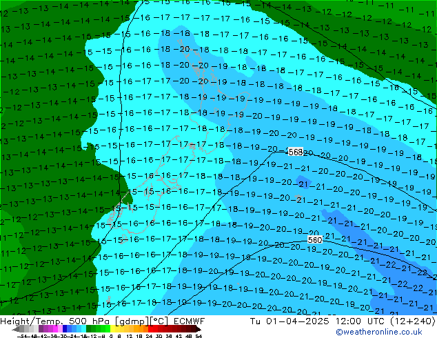Click the Tu weekday abbreviation

coord(255,321)
